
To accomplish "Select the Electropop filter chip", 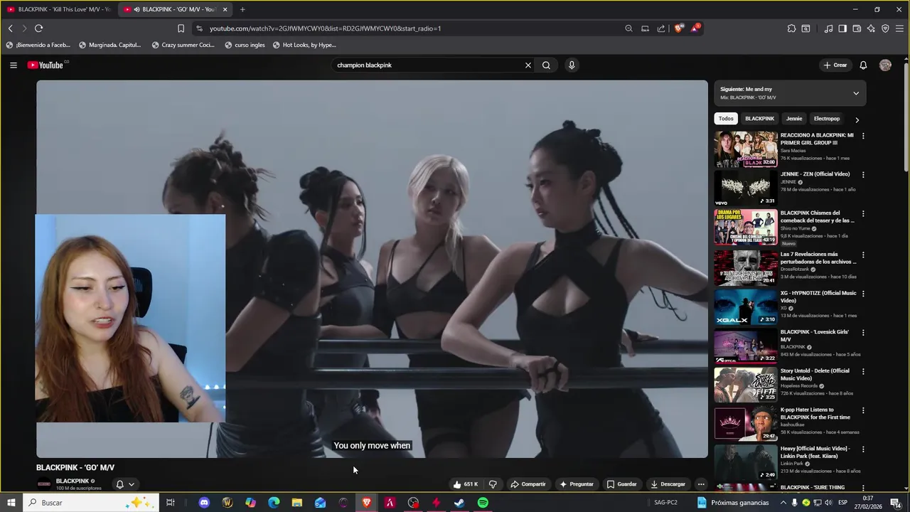I will 827,119.
